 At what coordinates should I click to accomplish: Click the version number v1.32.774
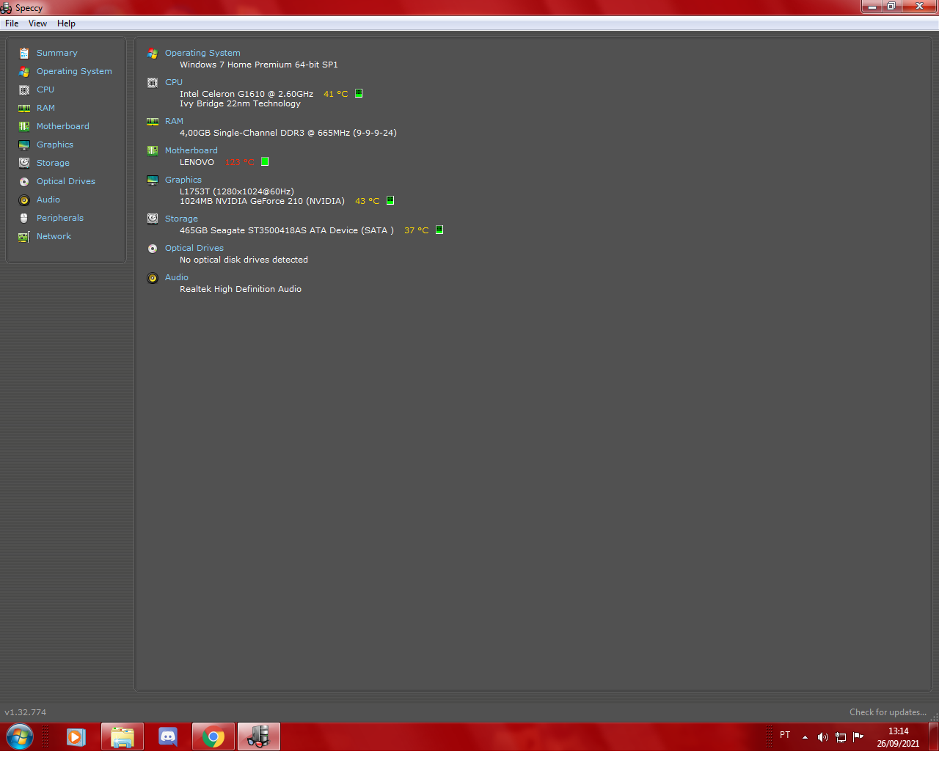point(26,712)
